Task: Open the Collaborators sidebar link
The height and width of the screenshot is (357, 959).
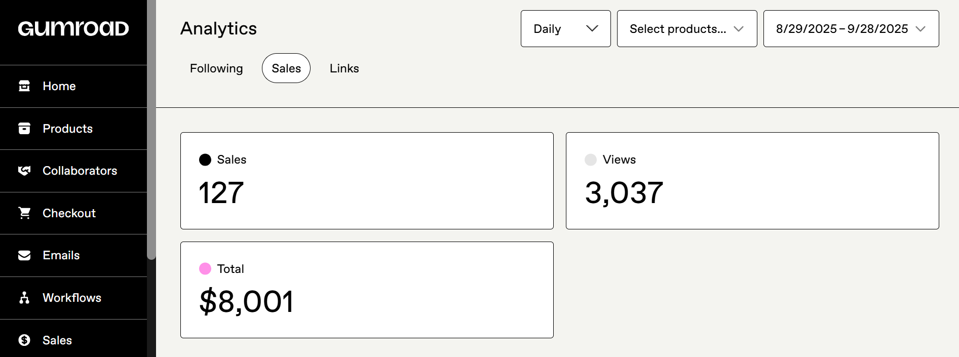Action: 80,171
